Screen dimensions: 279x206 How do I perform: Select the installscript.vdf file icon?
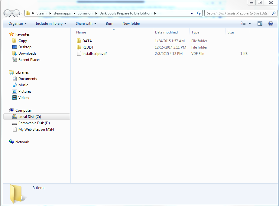(x=79, y=54)
